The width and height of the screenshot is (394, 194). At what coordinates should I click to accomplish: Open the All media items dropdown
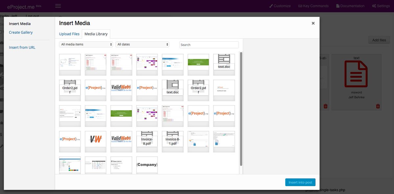click(86, 44)
